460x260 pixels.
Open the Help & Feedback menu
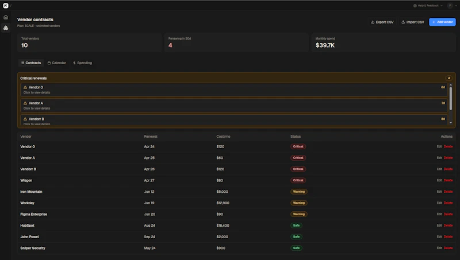pos(428,6)
